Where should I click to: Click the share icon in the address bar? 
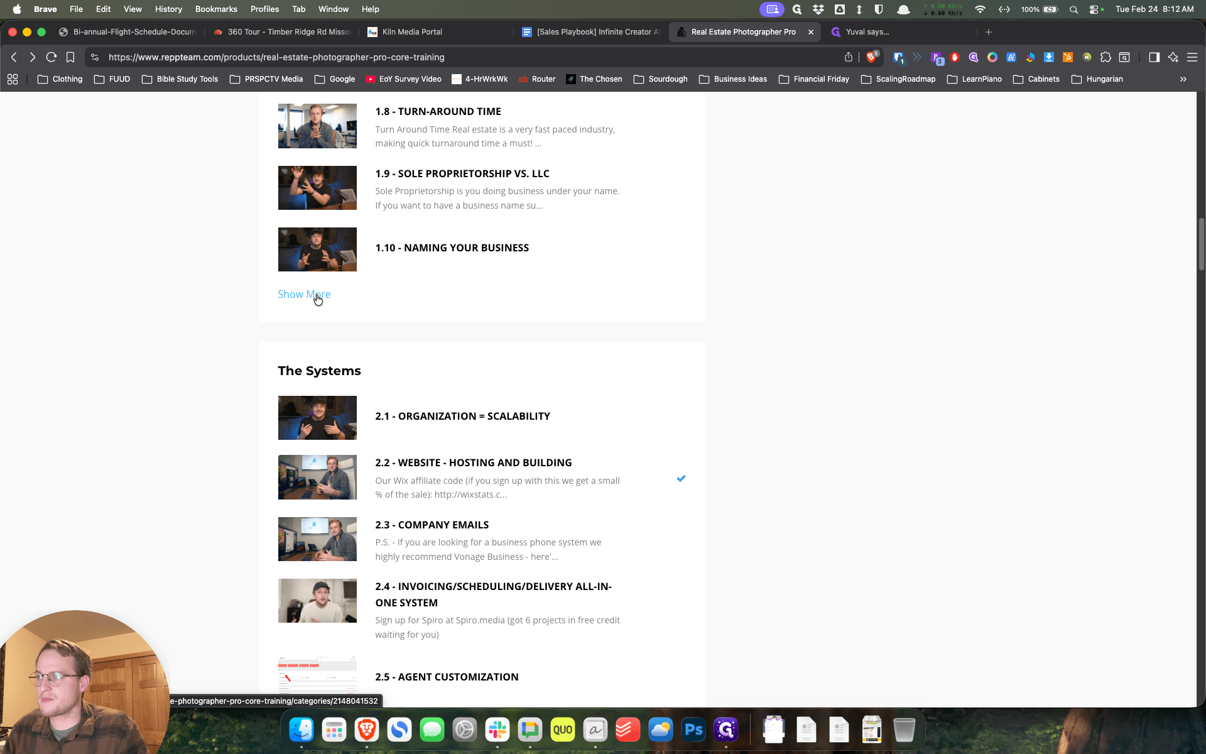[849, 57]
